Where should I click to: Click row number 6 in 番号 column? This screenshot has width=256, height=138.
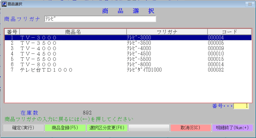pos(12,65)
